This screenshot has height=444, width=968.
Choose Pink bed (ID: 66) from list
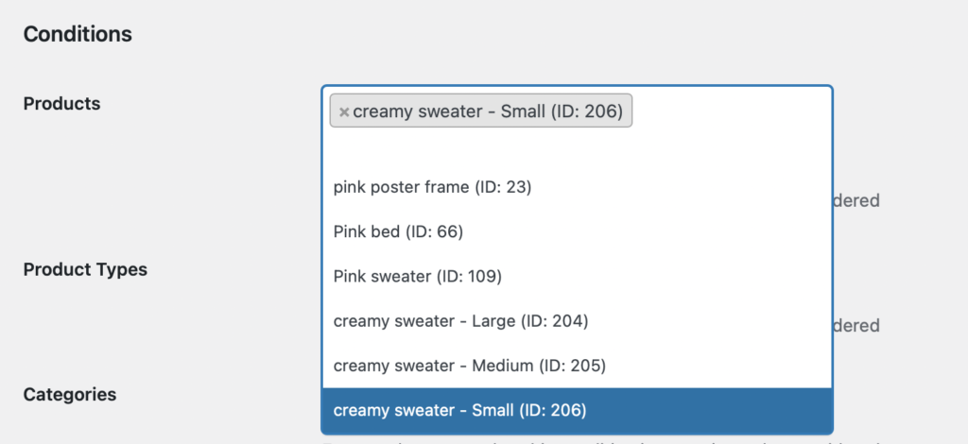[x=398, y=231]
